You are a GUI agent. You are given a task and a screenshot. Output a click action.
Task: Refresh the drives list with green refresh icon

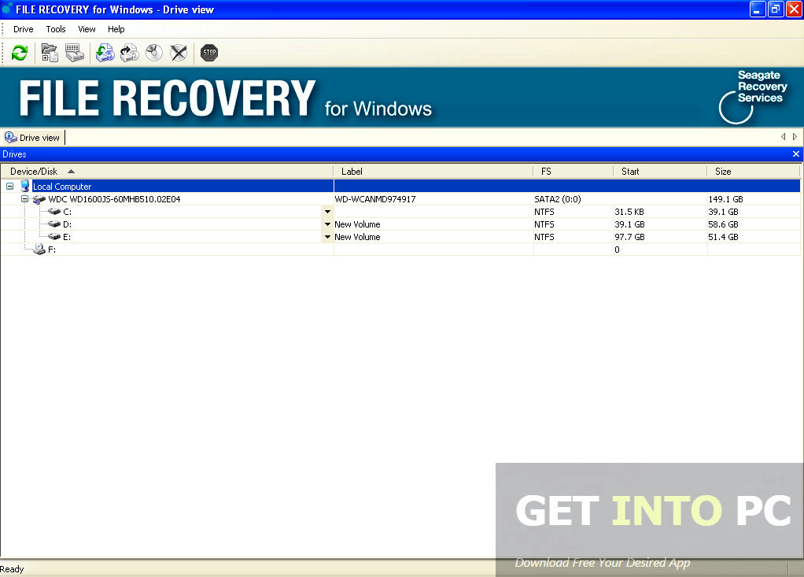(18, 53)
